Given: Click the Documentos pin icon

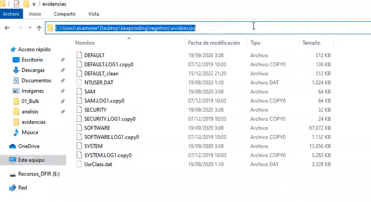Looking at the screenshot, I should [x=63, y=80].
